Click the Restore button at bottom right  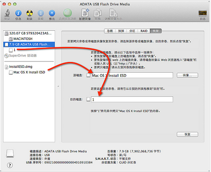coord(187,134)
